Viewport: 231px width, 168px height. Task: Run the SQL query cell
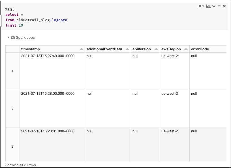pos(200,6)
